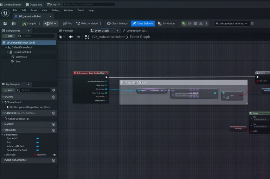Toggle Class Defaults button
Screen dimensions: 270x179
(x=143, y=24)
